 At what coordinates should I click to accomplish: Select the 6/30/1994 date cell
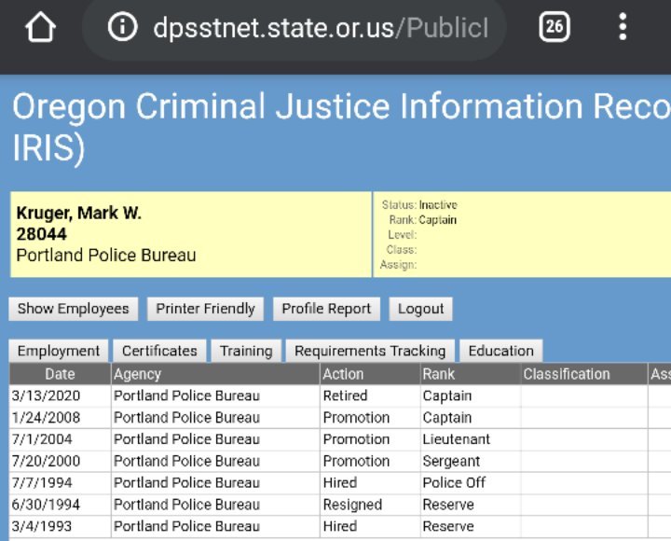pos(60,505)
